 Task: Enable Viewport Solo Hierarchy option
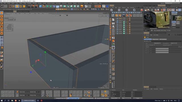(x=87, y=98)
